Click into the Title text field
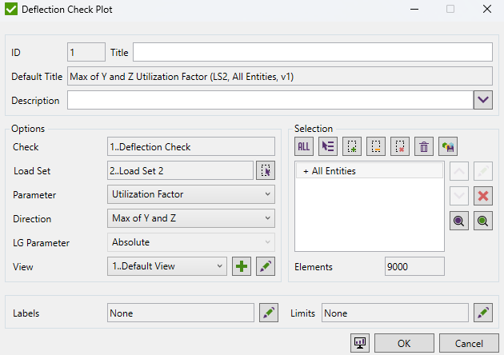This screenshot has width=504, height=355. (x=312, y=53)
